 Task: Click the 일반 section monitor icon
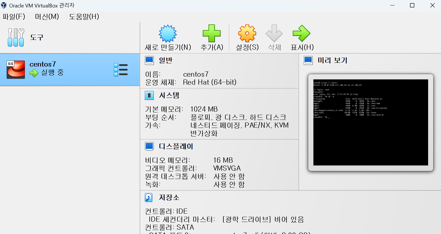[149, 60]
